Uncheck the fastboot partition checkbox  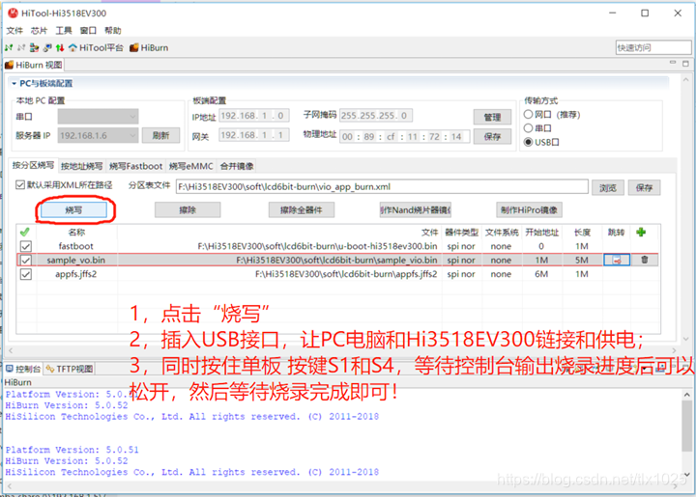click(x=26, y=246)
